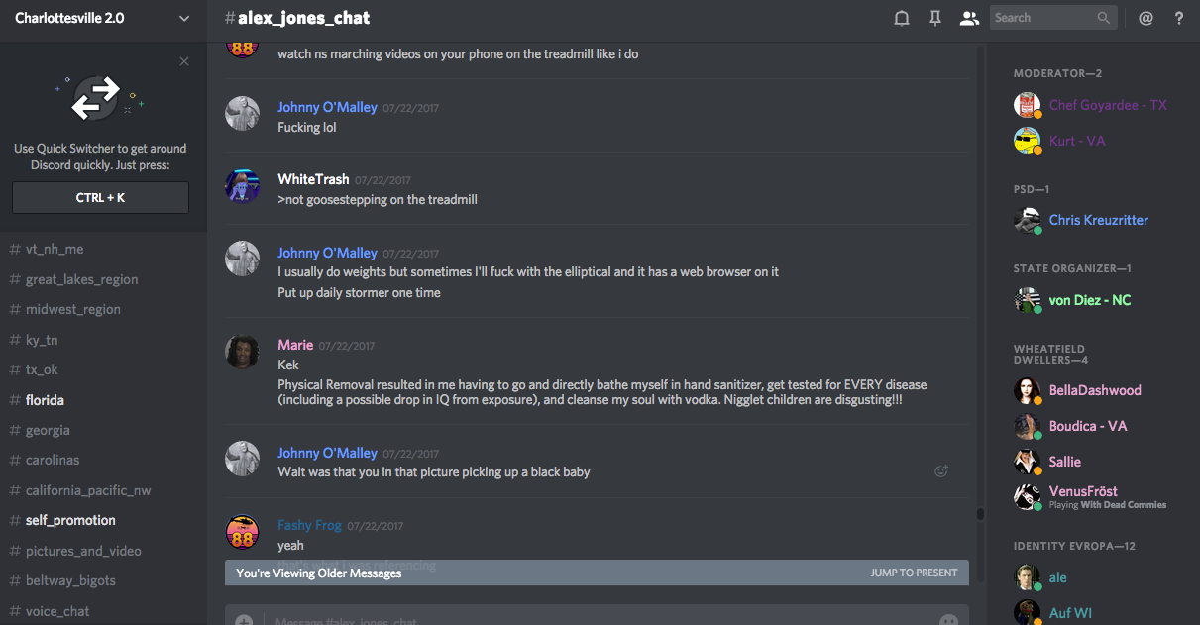The width and height of the screenshot is (1200, 625).
Task: Dismiss the Quick Switcher tip
Action: (184, 61)
